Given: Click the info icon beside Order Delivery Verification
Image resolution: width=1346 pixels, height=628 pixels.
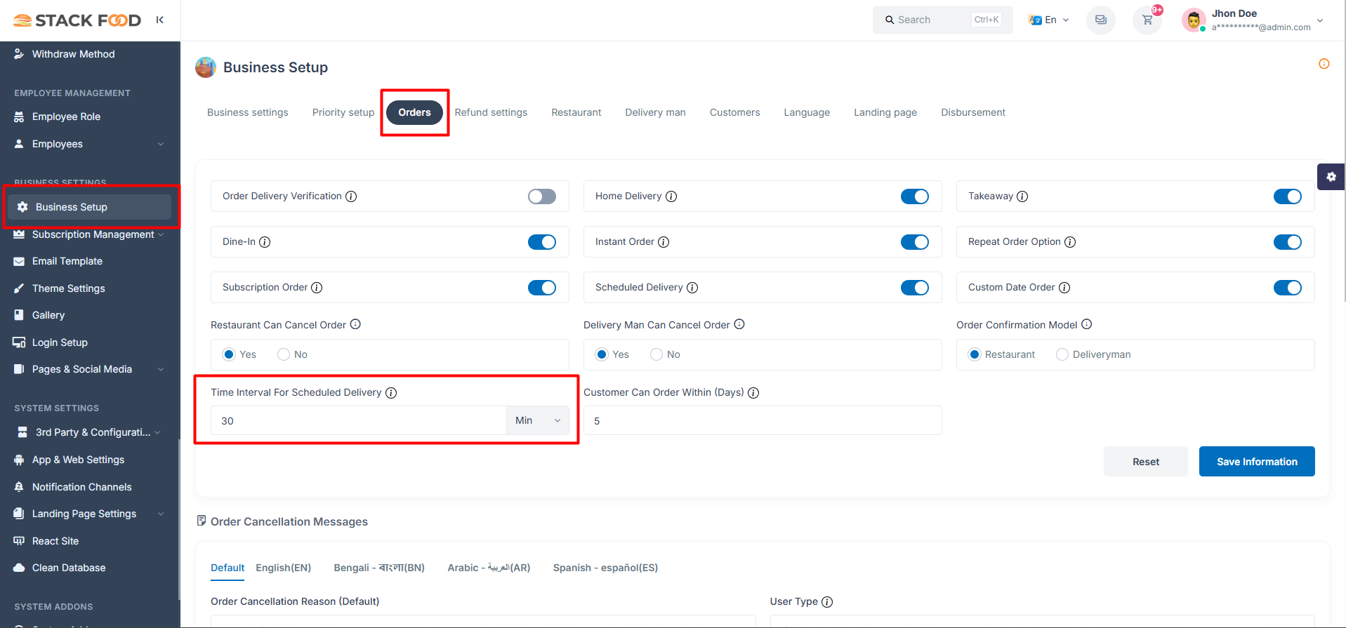Looking at the screenshot, I should click(x=351, y=196).
